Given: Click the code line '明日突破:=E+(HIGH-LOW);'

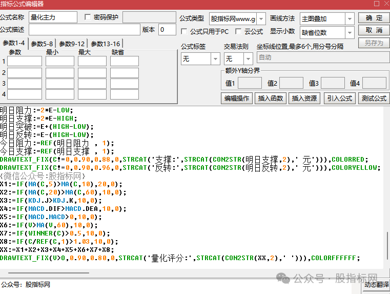Looking at the screenshot, I should click(47, 127).
